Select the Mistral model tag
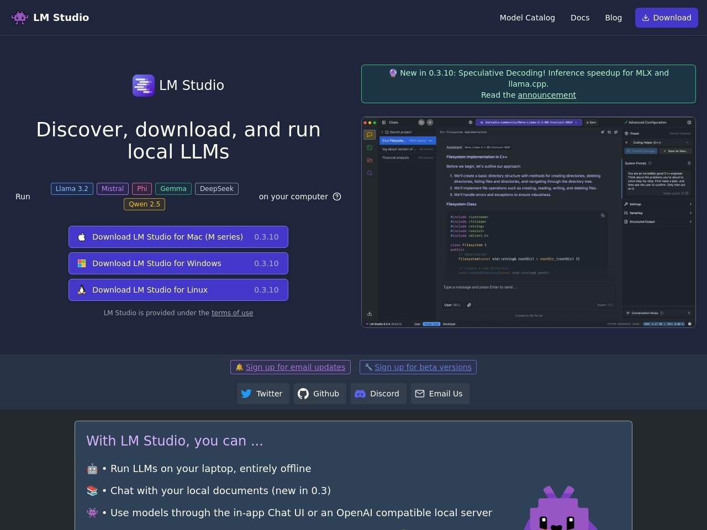 coord(113,189)
